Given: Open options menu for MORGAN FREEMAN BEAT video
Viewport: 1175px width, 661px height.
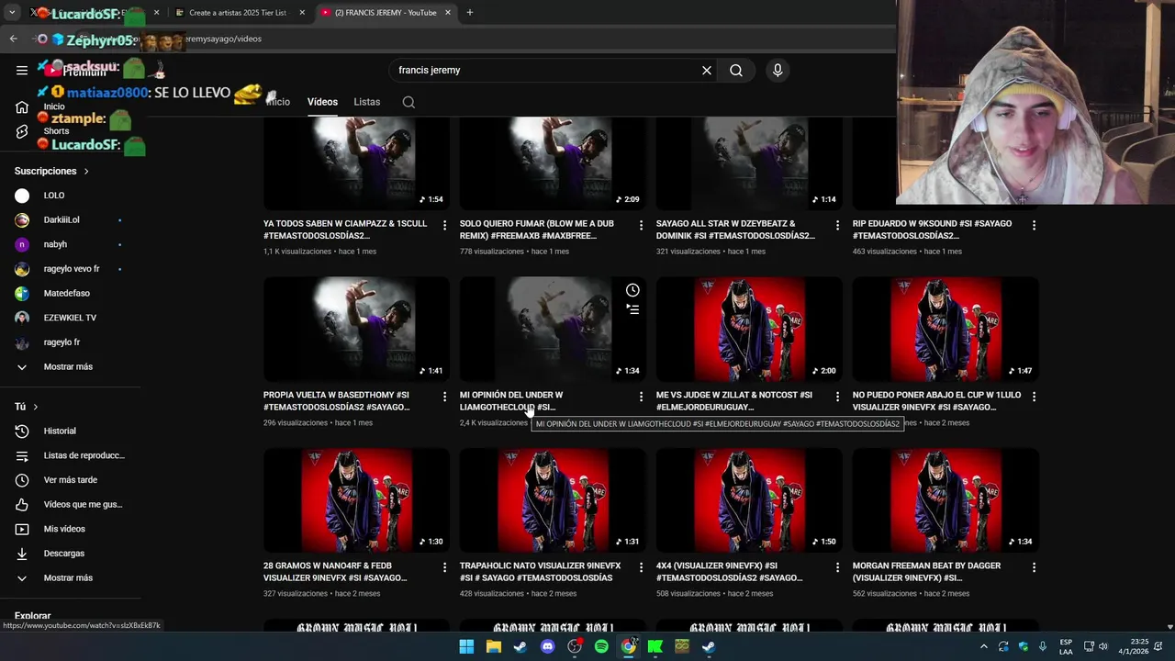Looking at the screenshot, I should tap(1034, 567).
